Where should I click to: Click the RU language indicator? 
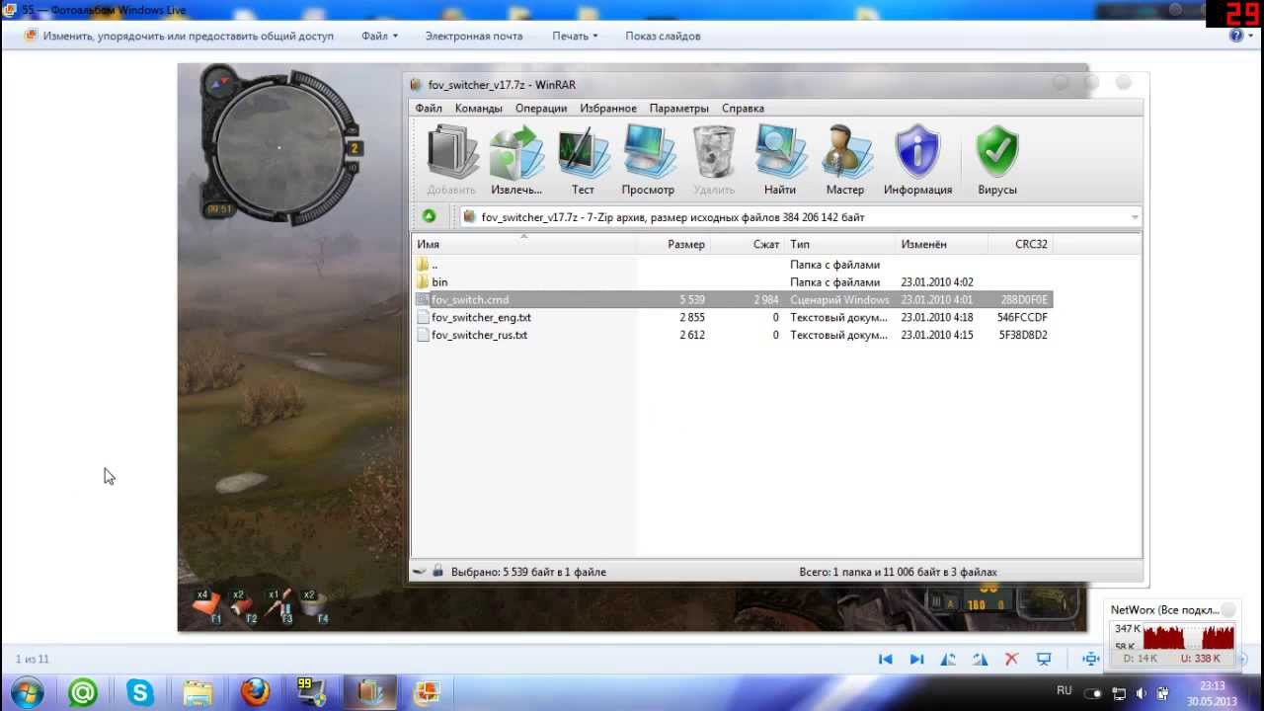1065,690
